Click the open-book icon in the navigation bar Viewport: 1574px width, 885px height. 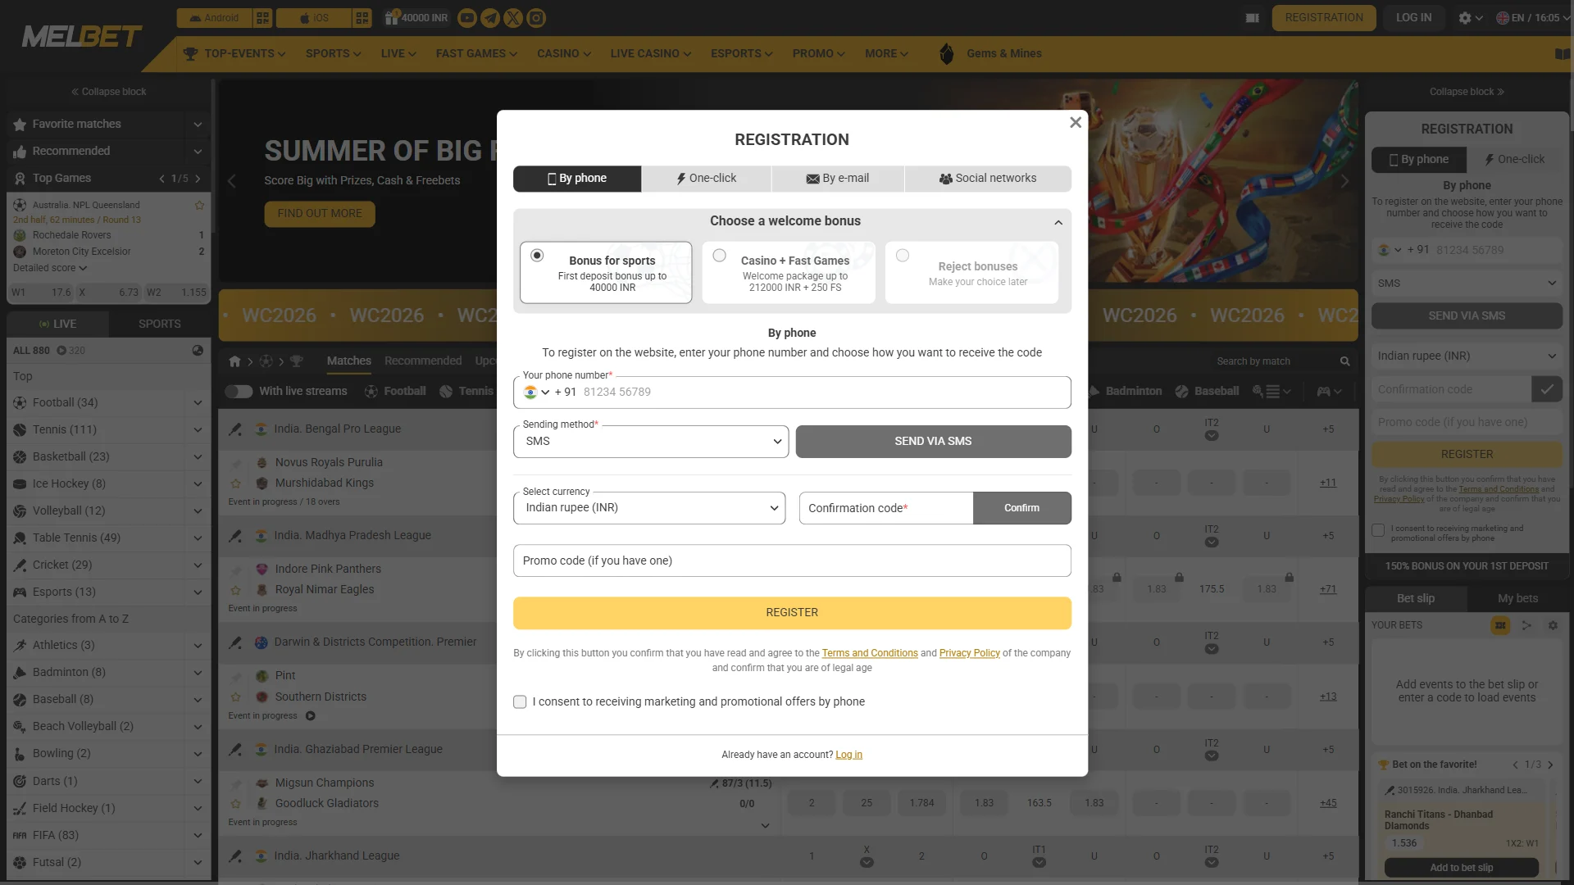(x=1563, y=54)
